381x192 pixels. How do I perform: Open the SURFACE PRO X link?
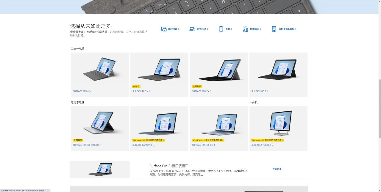coord(141,91)
